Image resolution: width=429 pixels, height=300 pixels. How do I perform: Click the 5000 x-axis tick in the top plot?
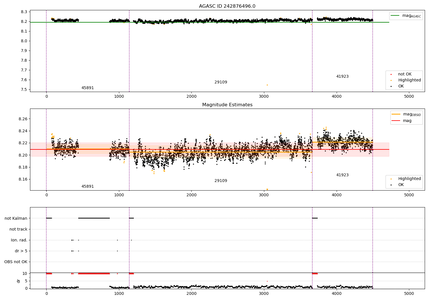[409, 97]
